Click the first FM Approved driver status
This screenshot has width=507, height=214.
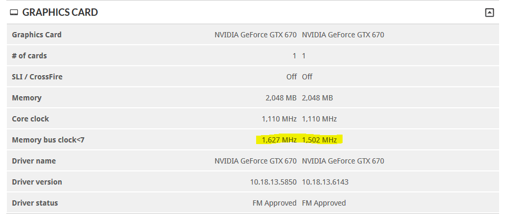tap(275, 203)
